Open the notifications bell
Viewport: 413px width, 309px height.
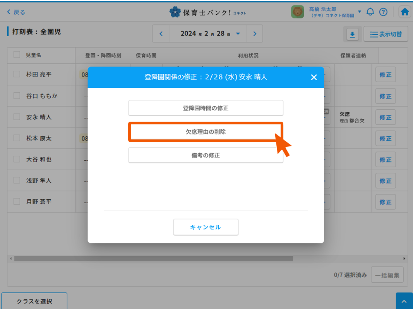[x=370, y=12]
